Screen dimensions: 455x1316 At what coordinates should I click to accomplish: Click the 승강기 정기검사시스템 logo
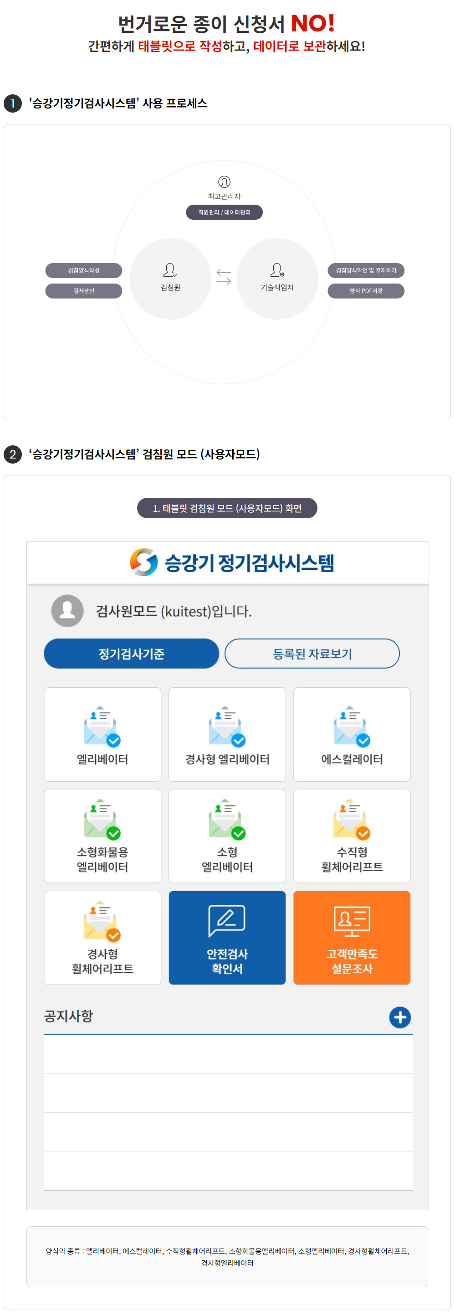[x=232, y=563]
